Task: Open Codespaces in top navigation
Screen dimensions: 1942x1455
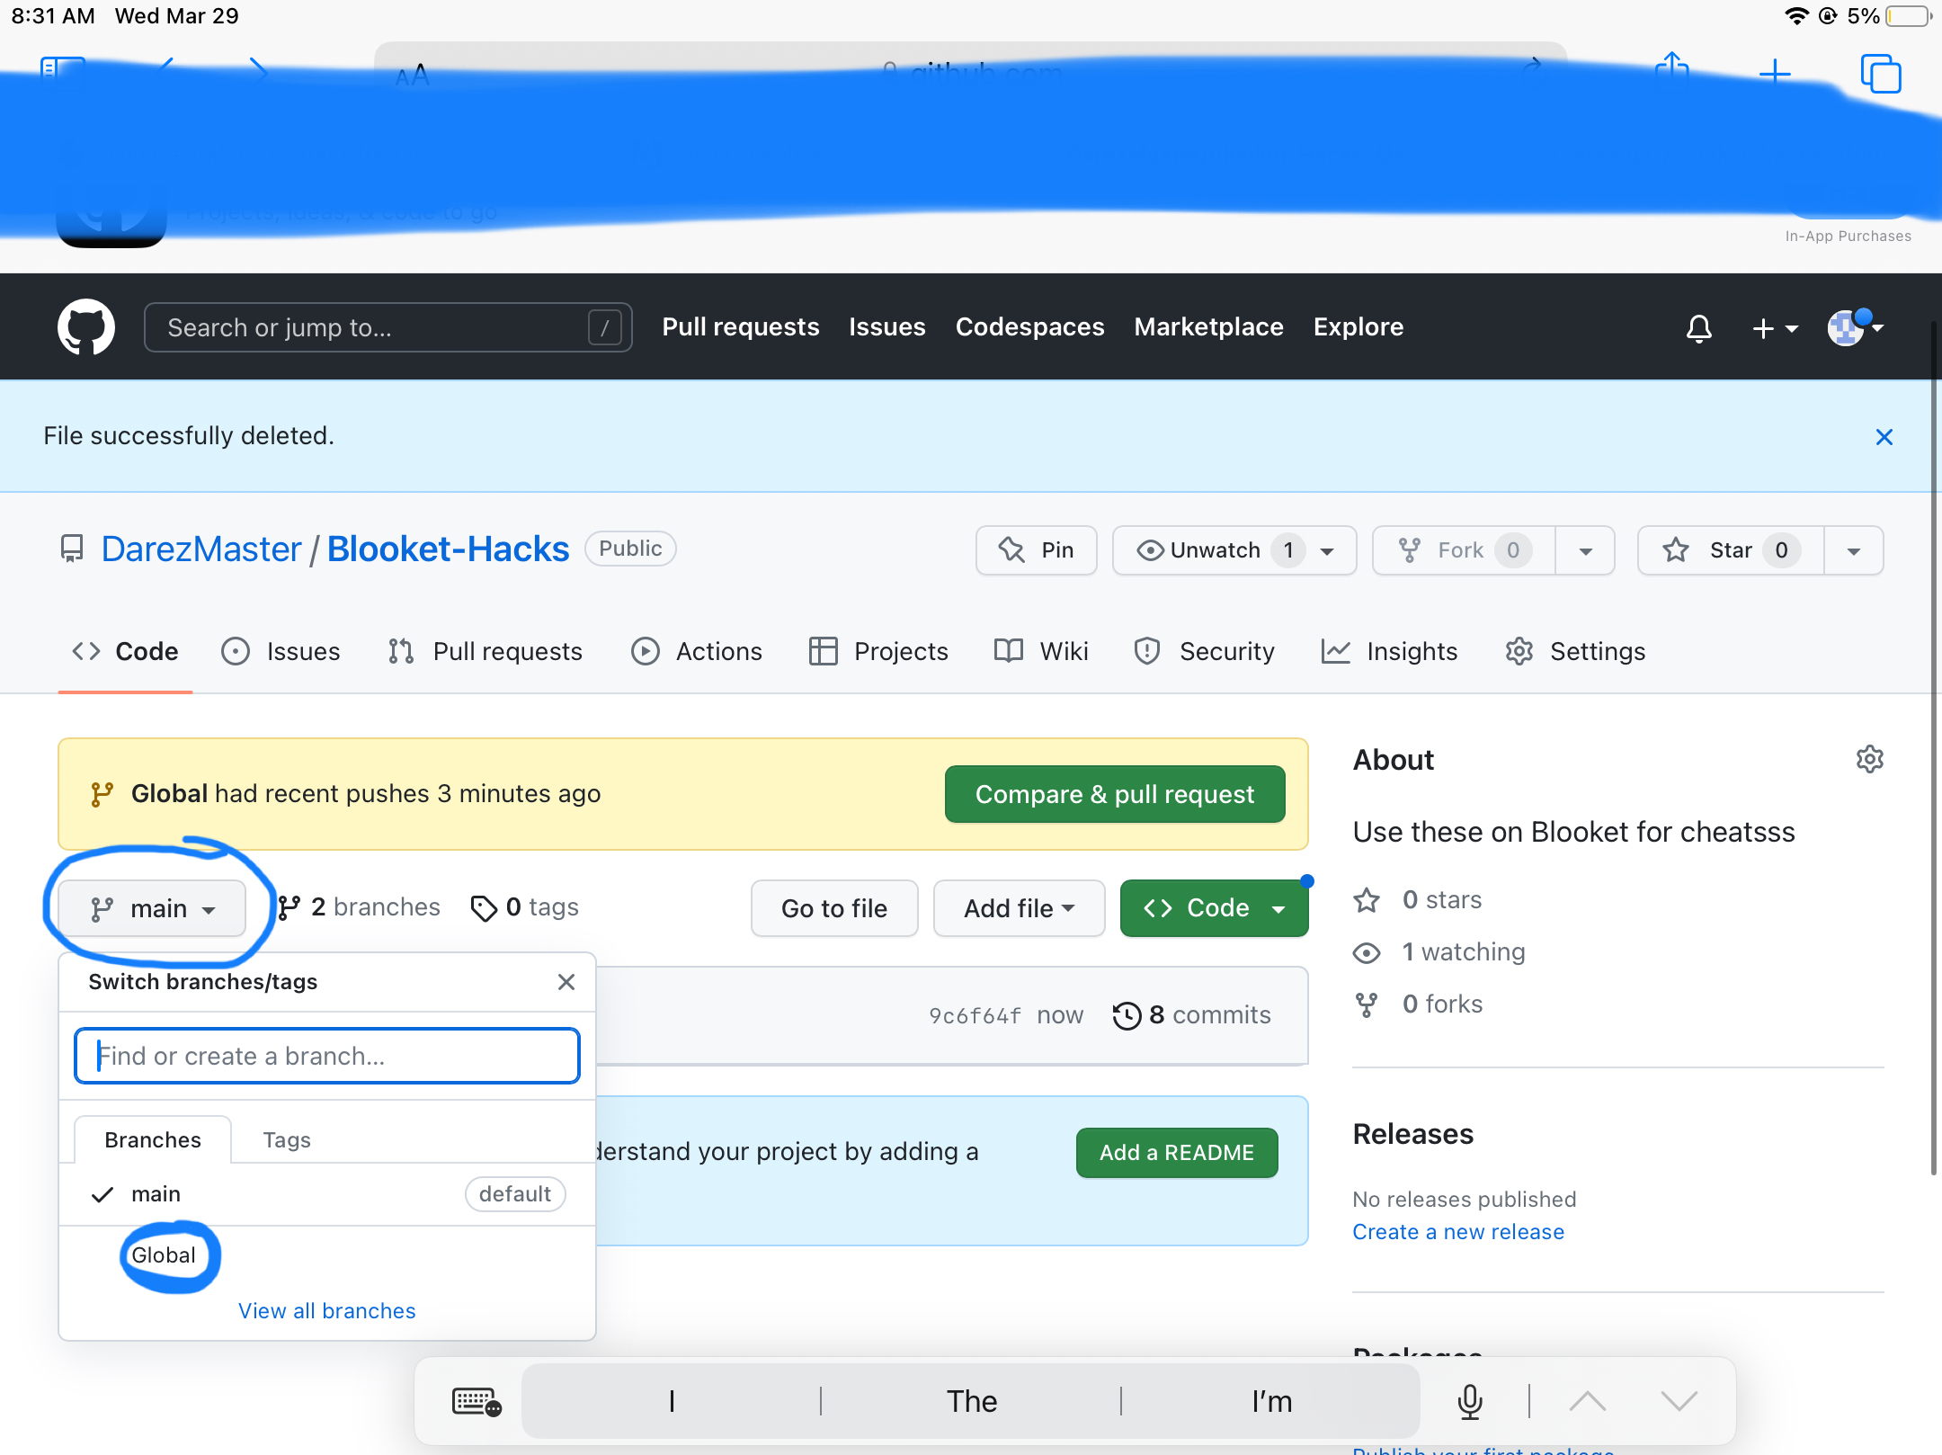Action: (x=1029, y=326)
